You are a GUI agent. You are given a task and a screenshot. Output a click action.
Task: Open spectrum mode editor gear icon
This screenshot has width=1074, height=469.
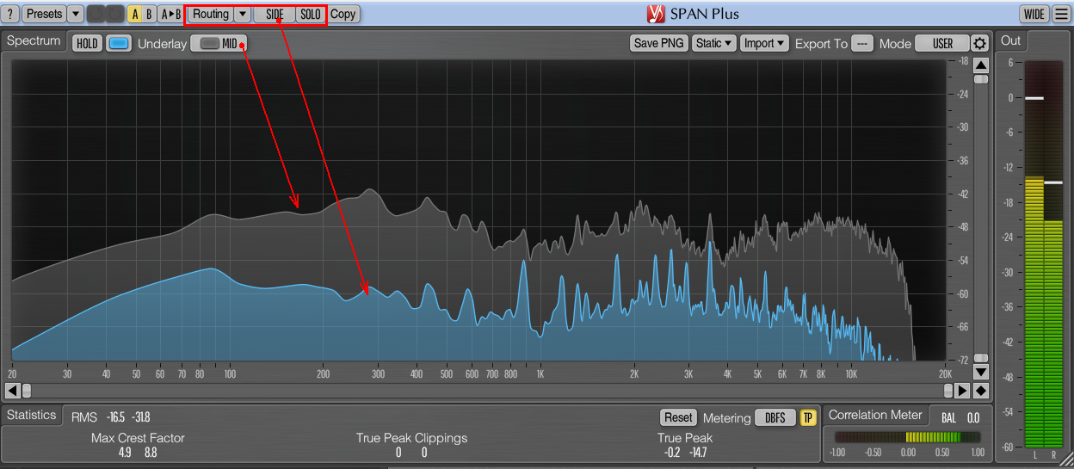[980, 43]
